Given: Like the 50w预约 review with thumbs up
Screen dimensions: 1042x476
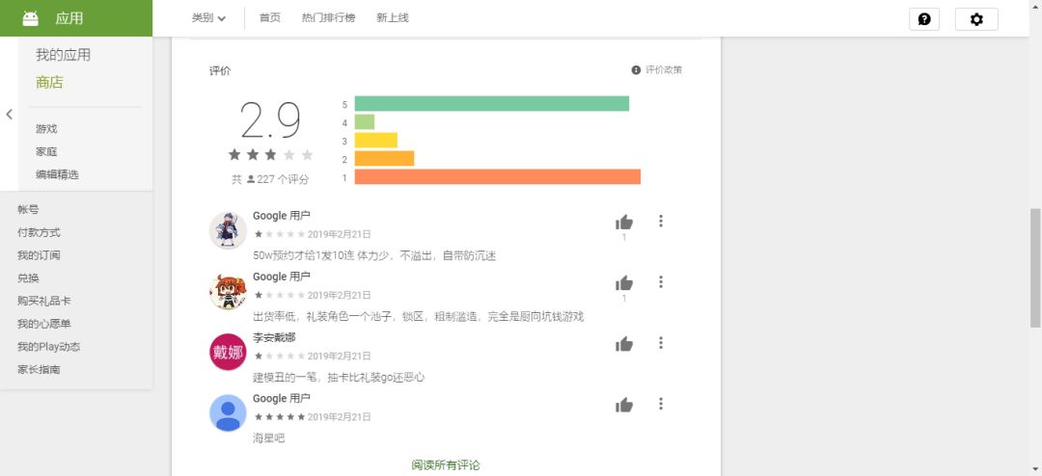Looking at the screenshot, I should tap(624, 223).
